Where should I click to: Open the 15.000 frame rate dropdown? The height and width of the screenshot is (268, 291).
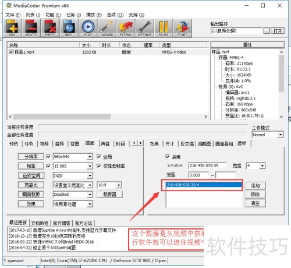90,166
